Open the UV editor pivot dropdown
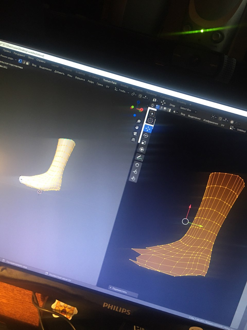 [x=214, y=117]
